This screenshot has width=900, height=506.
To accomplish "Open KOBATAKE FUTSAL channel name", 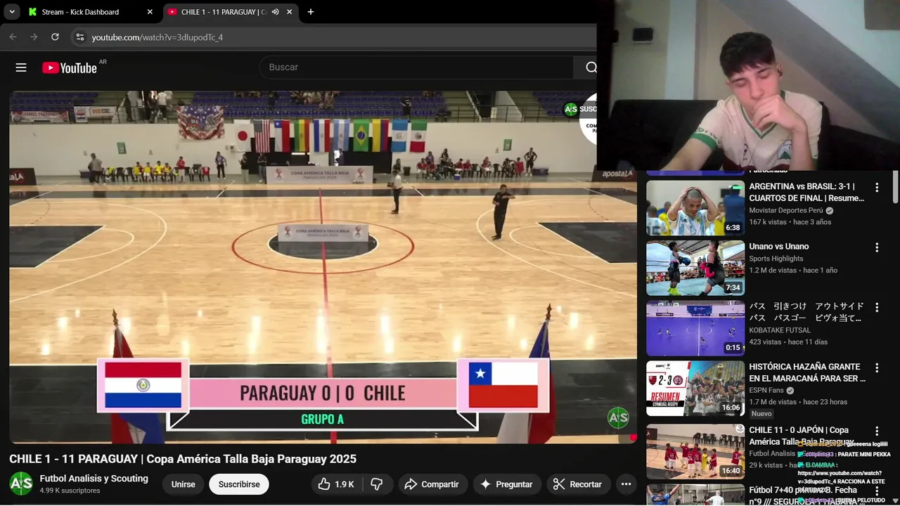I will tap(780, 330).
